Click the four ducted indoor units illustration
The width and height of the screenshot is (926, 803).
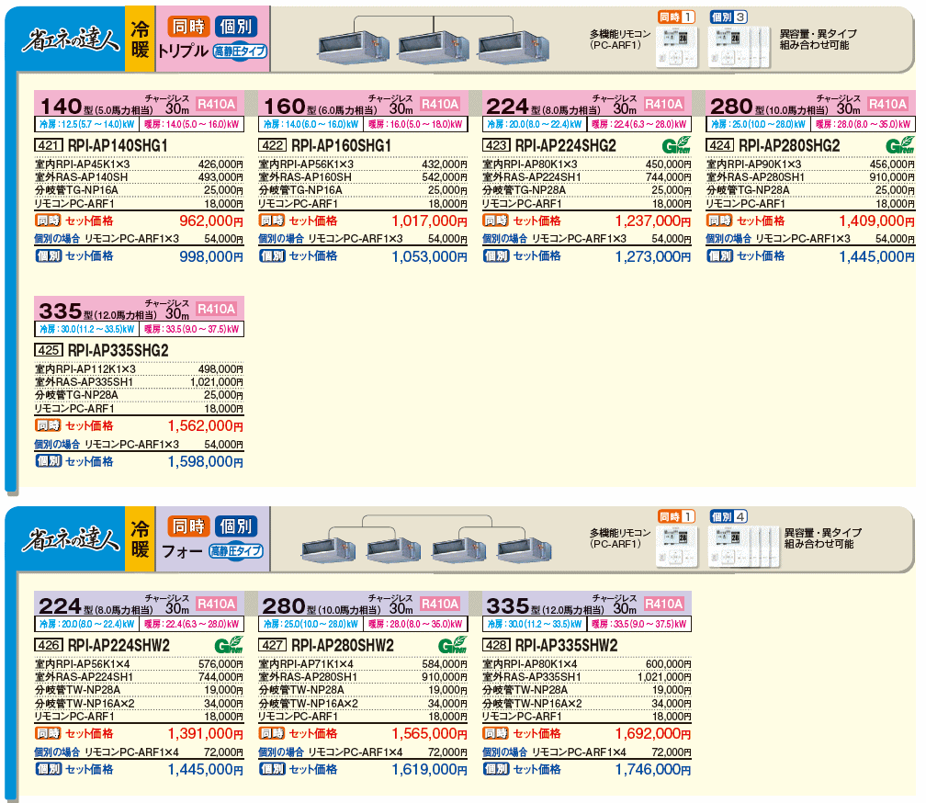[x=426, y=538]
